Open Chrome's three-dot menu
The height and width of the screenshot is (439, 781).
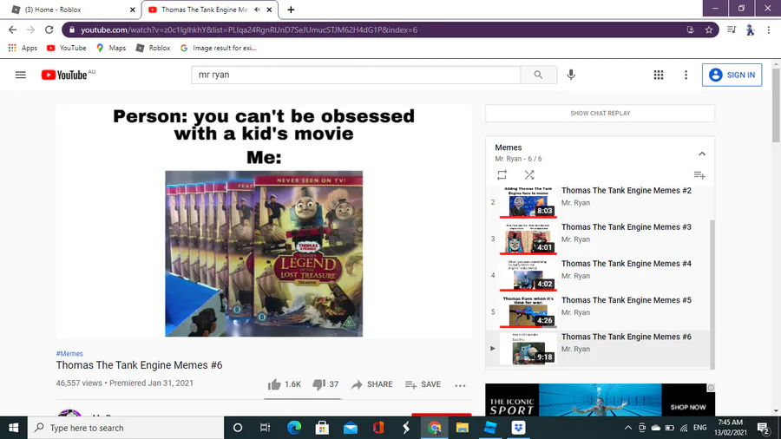coord(769,29)
